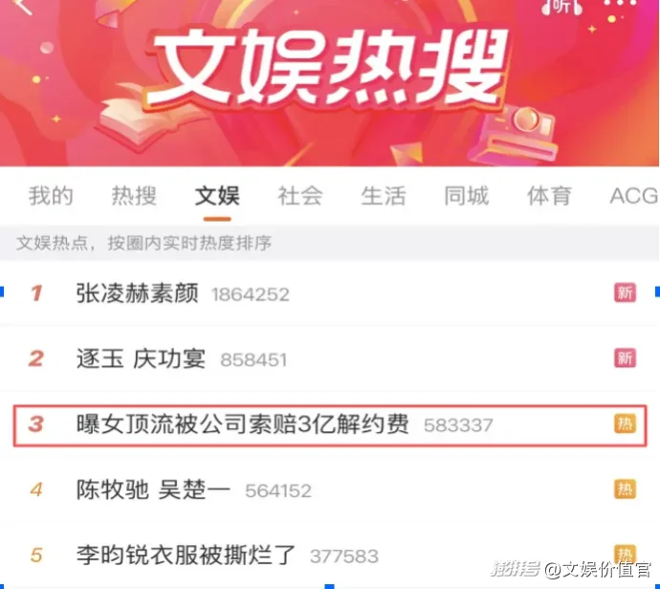The height and width of the screenshot is (589, 660).
Task: Tap the 文娱热搜 banner title
Action: pyautogui.click(x=329, y=67)
